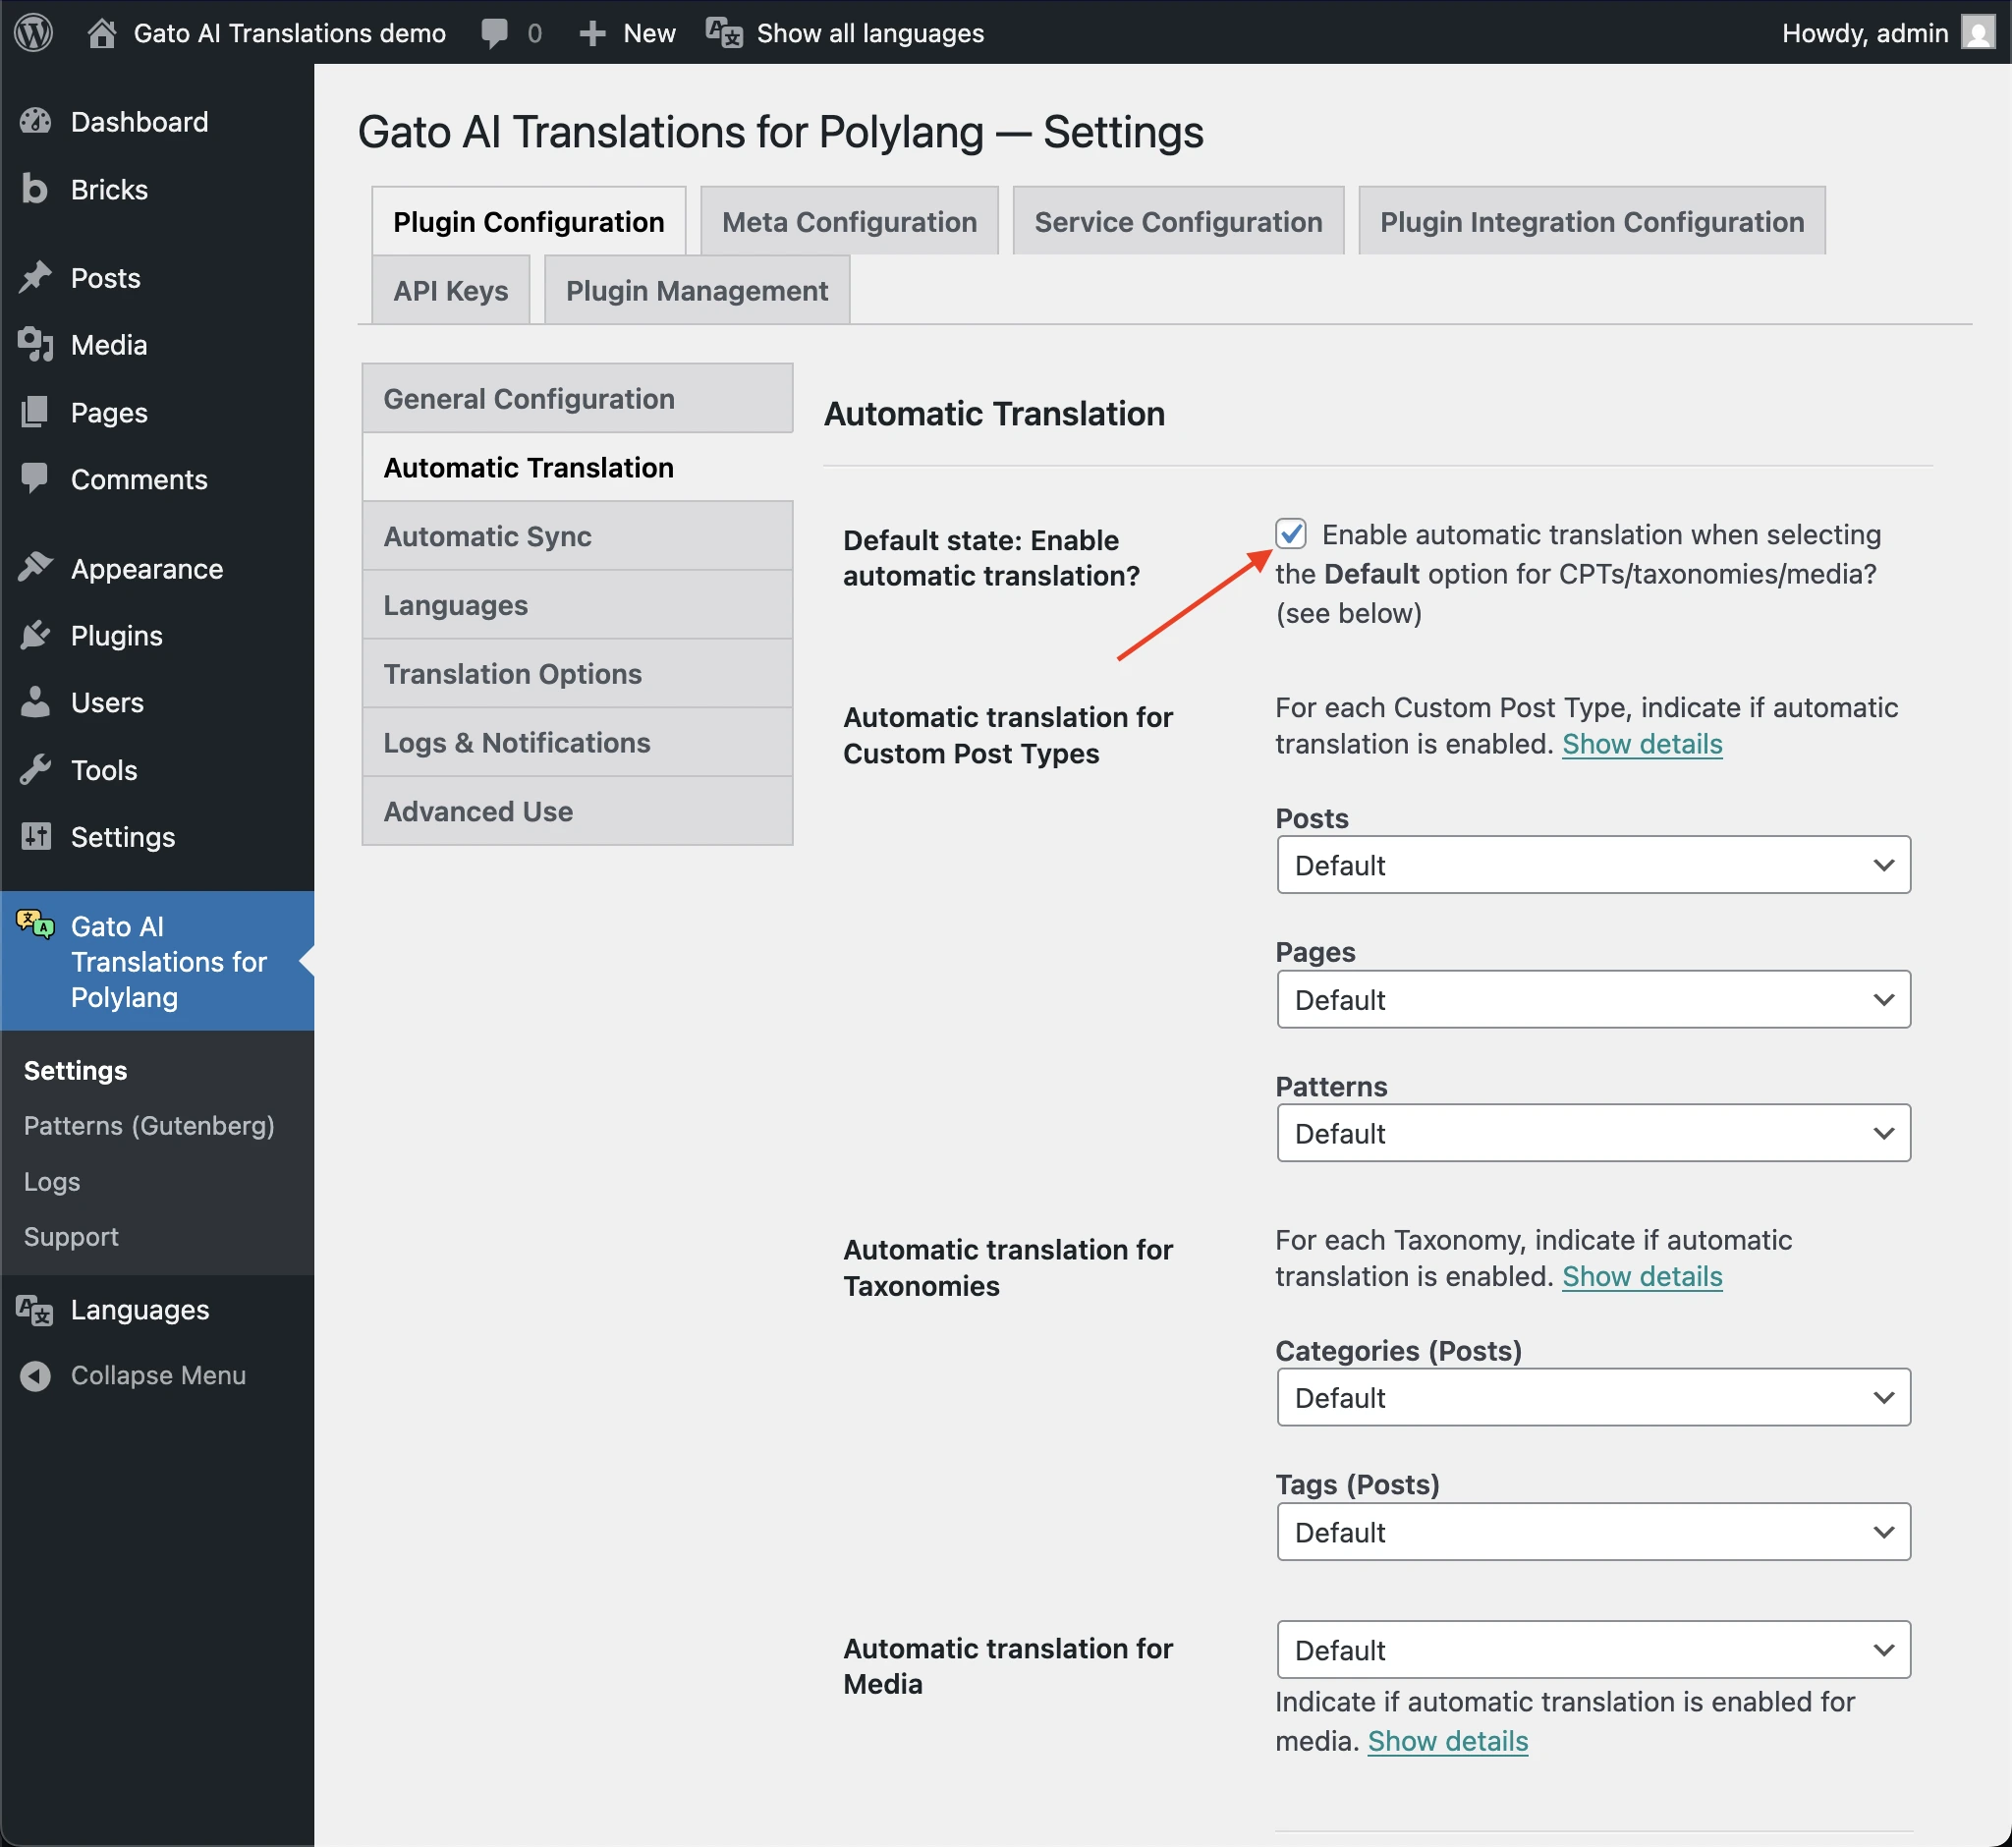The height and width of the screenshot is (1847, 2012).
Task: Open the Patterns default dropdown
Action: click(x=1593, y=1133)
